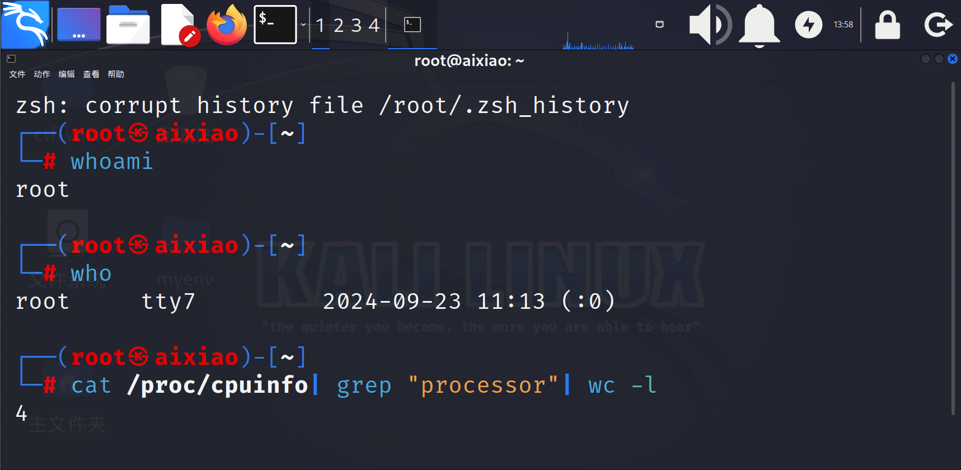961x470 pixels.
Task: Click the terminal vertical scrollbar
Action: [x=953, y=248]
